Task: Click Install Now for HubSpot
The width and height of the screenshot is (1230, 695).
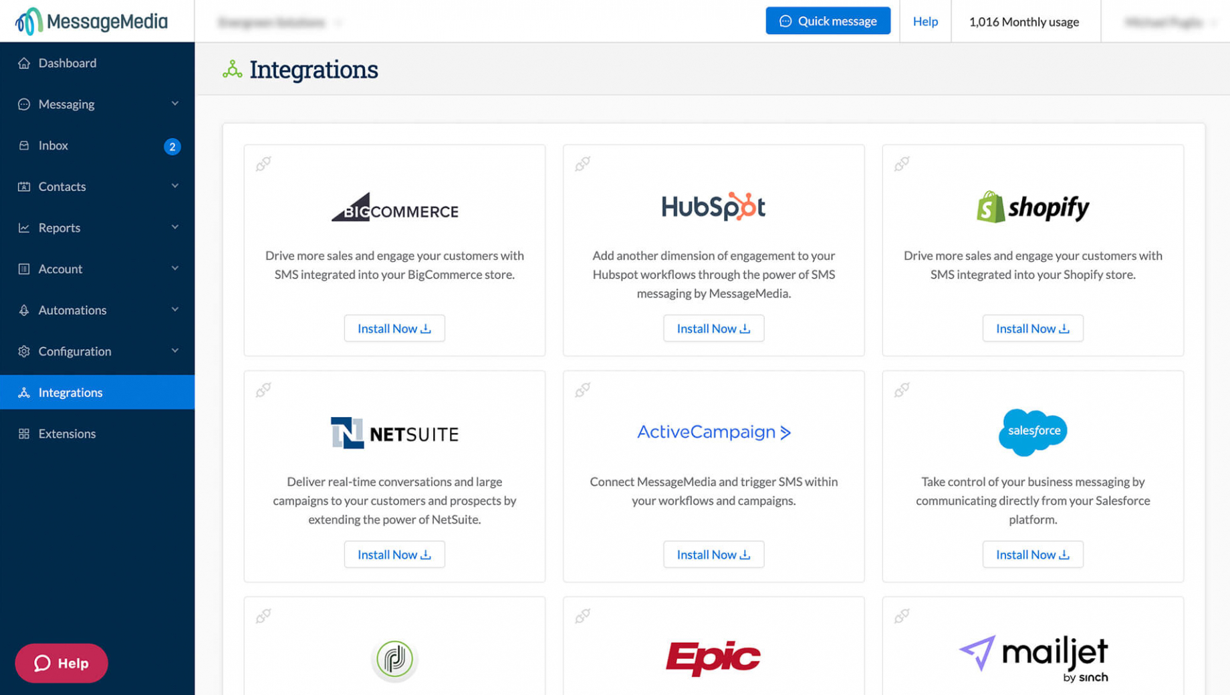Action: 713,328
